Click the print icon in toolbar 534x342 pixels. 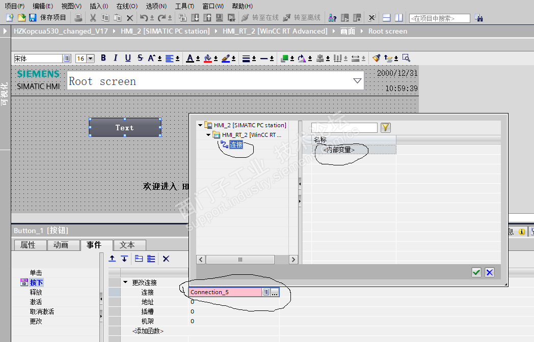coord(78,18)
